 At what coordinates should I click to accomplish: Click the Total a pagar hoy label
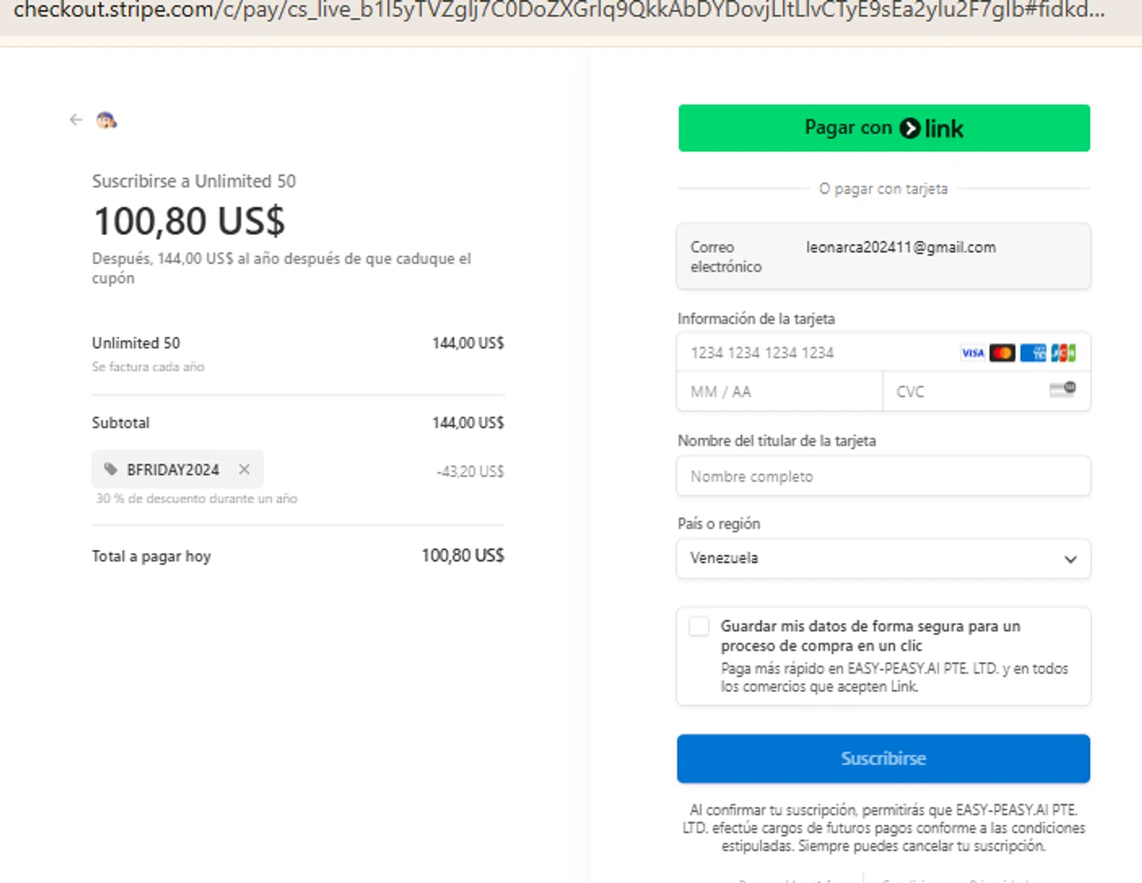pos(152,556)
